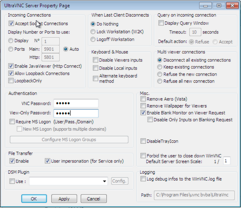Screen dimensions: 241x208
Task: Toggle Allow Loopback Connections
Action: pyautogui.click(x=11, y=73)
